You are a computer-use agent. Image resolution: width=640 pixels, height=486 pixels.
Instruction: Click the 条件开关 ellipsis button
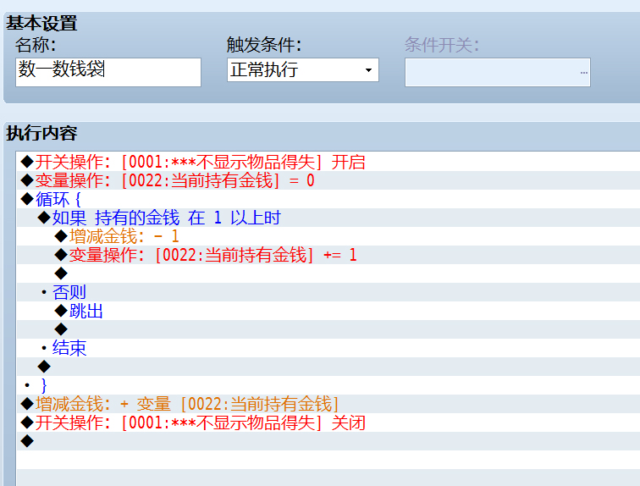[x=583, y=73]
